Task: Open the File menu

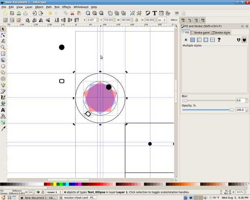Action: (4, 7)
